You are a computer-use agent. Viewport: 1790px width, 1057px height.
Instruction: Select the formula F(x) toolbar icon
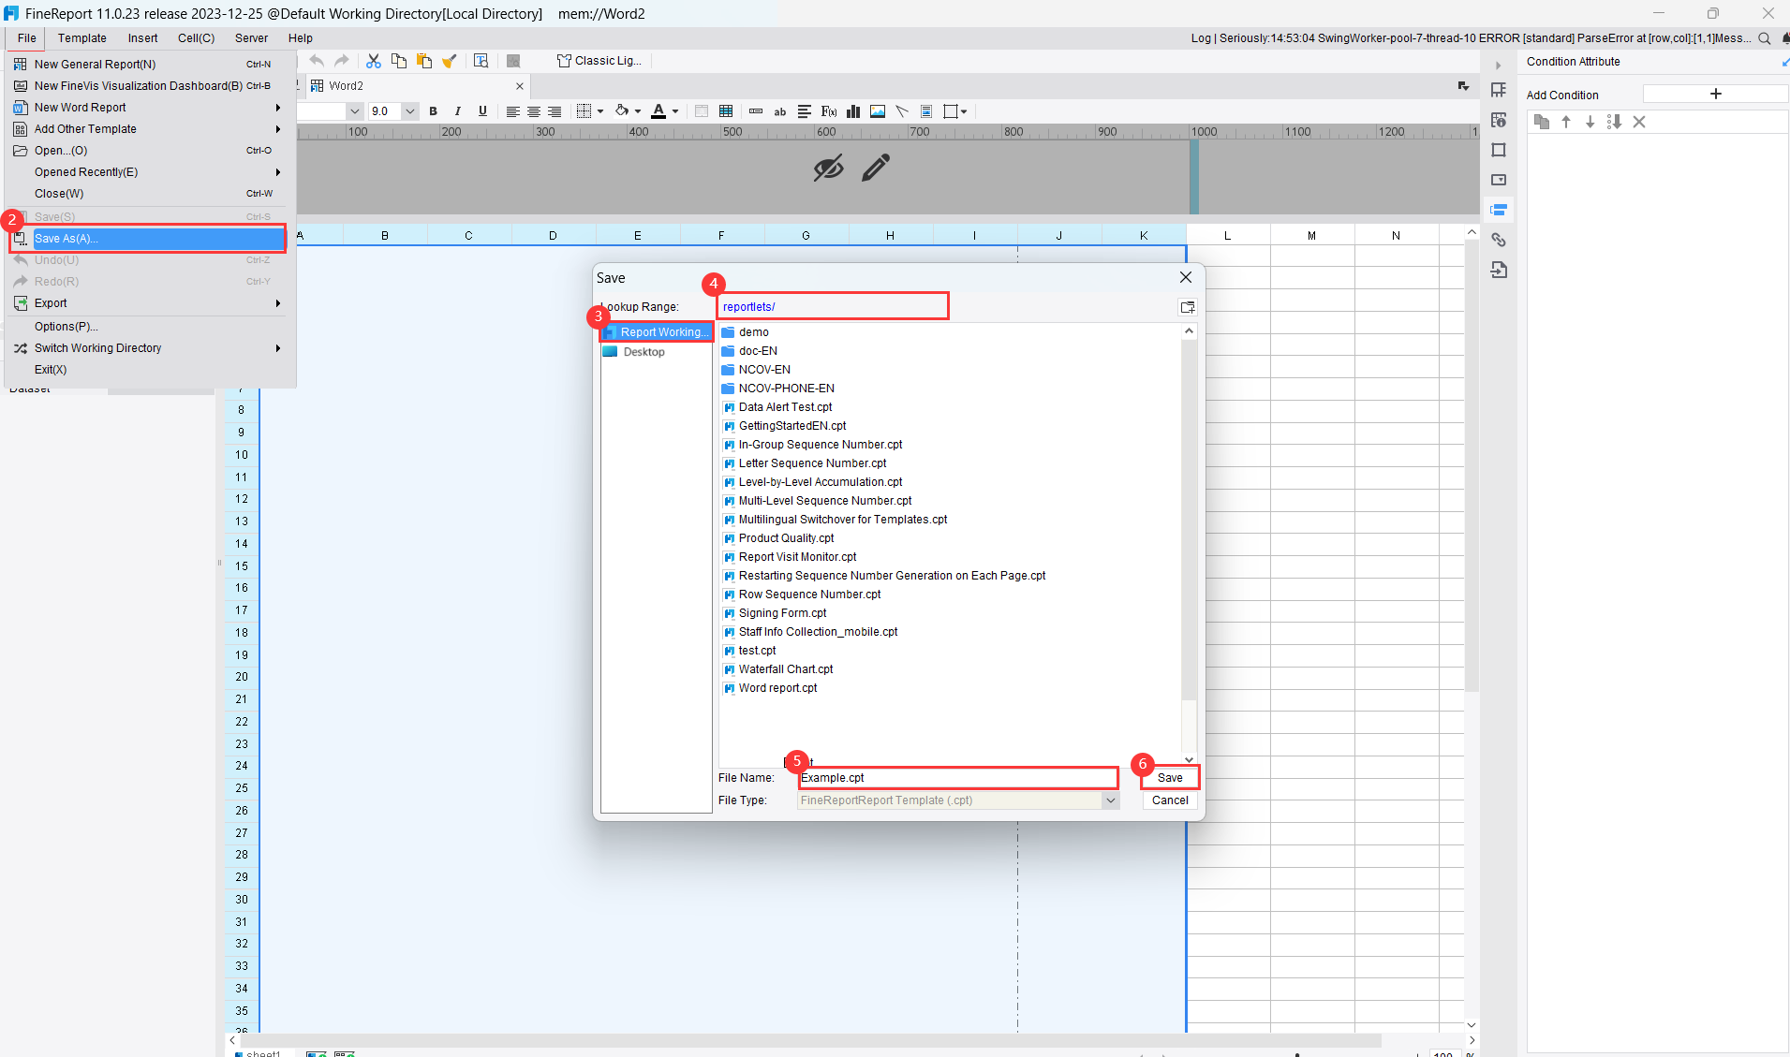pos(828,110)
